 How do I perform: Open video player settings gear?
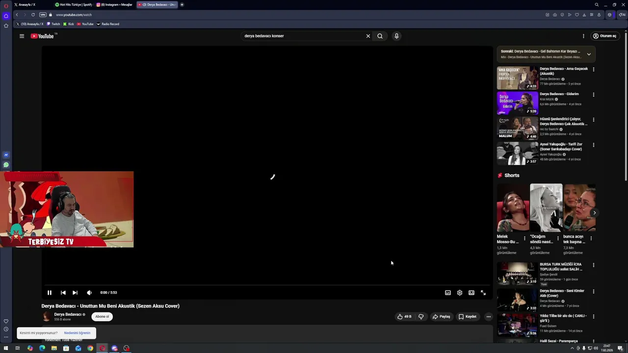click(x=460, y=293)
